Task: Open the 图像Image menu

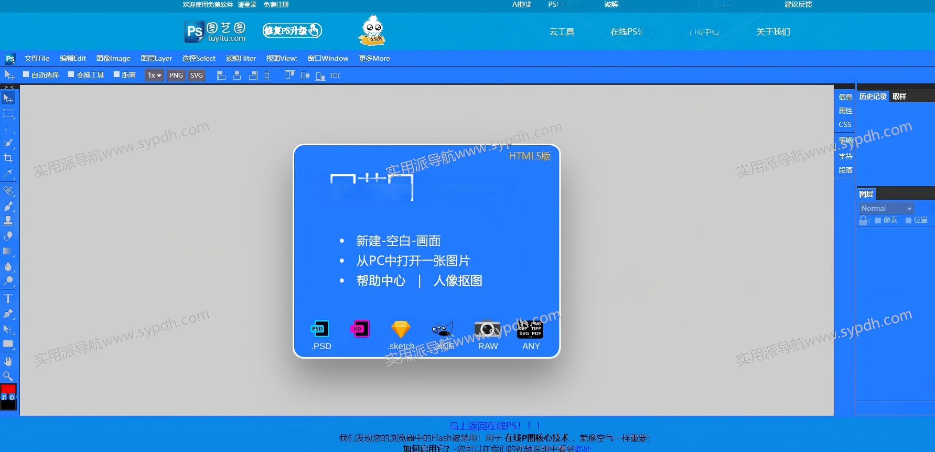Action: coord(113,58)
